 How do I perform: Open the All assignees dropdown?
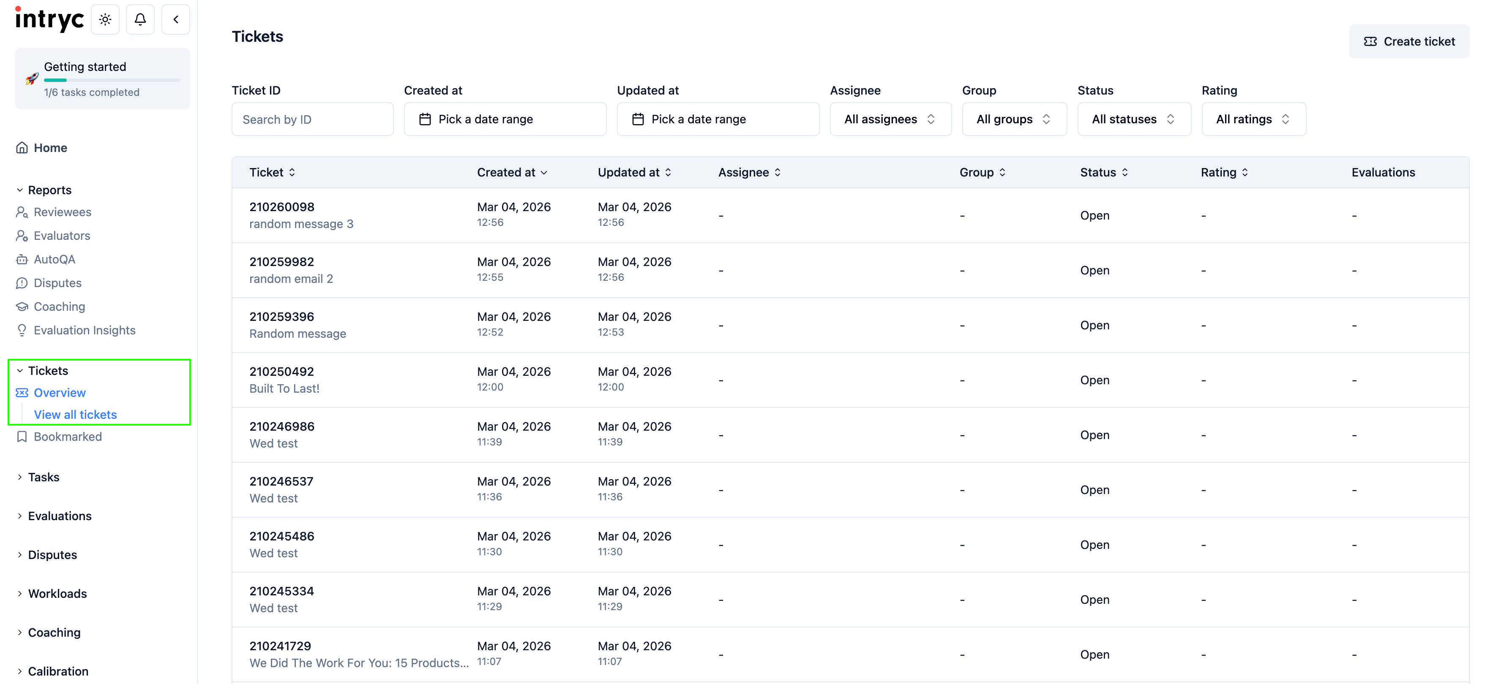click(x=890, y=119)
